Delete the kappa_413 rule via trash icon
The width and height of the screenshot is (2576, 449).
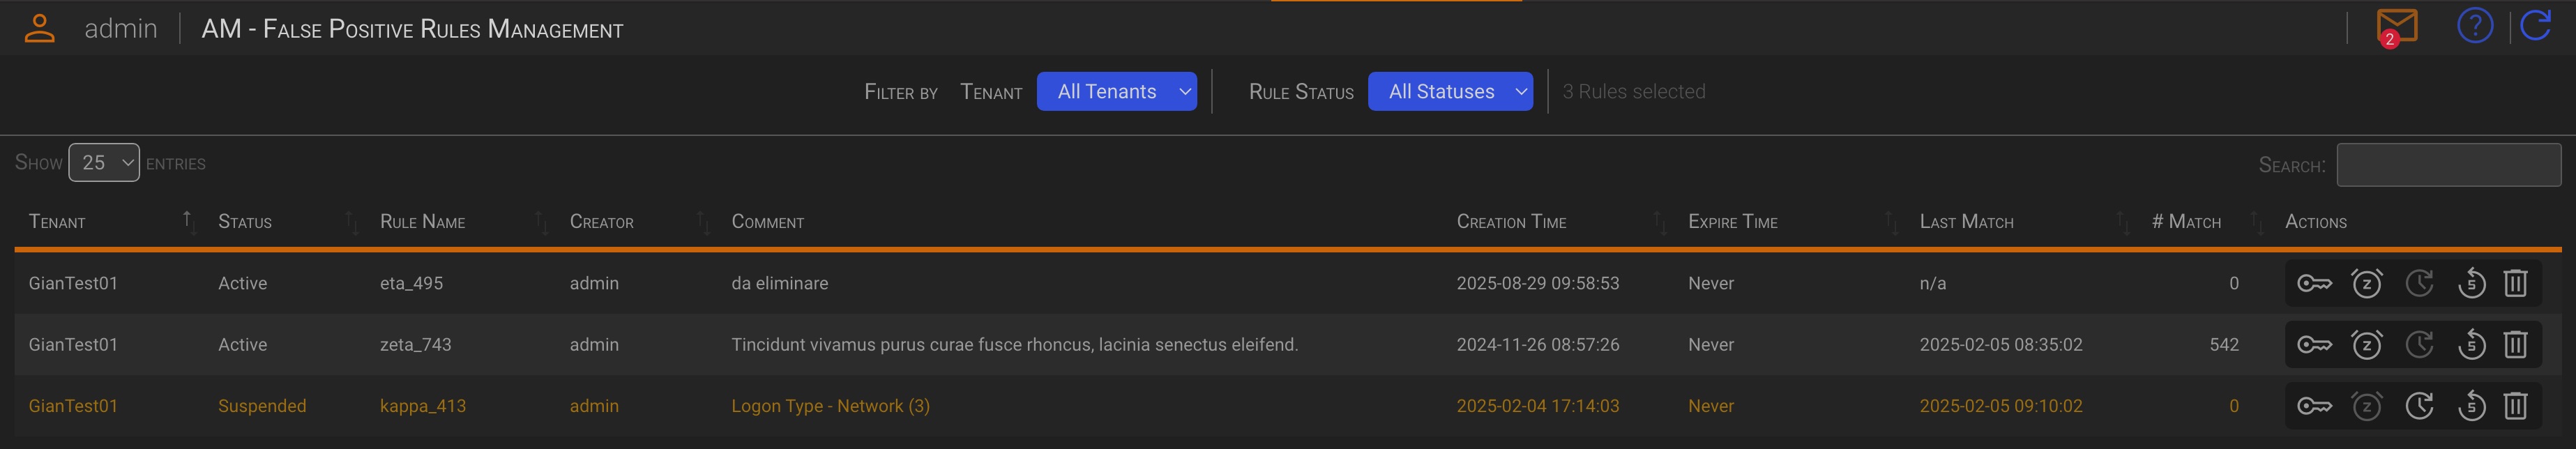coord(2515,406)
